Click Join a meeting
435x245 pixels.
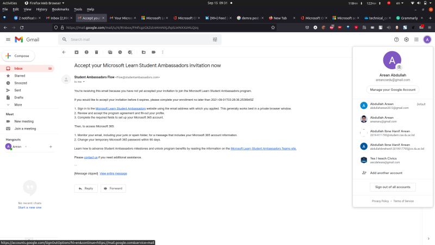pyautogui.click(x=25, y=128)
